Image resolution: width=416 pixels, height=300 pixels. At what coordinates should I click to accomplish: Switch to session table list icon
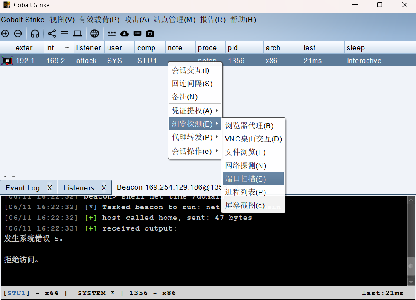[x=64, y=33]
